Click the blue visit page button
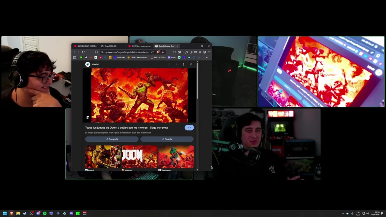This screenshot has height=217, width=386. point(189,127)
